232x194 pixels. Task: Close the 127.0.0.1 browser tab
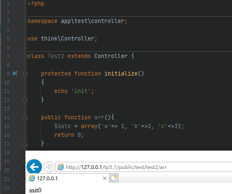[x=105, y=178]
